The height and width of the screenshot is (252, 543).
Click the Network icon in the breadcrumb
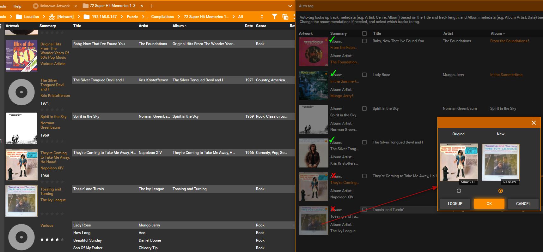tap(52, 17)
